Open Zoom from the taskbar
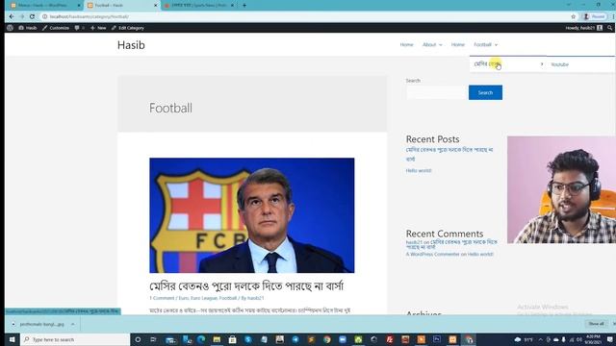This screenshot has width=616, height=346. click(x=343, y=339)
